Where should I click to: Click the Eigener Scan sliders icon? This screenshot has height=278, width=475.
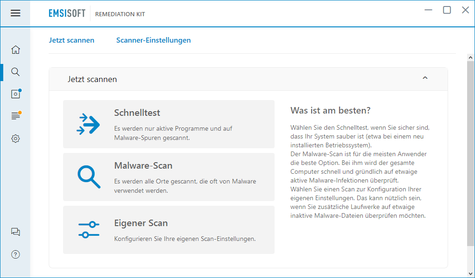[x=89, y=230]
